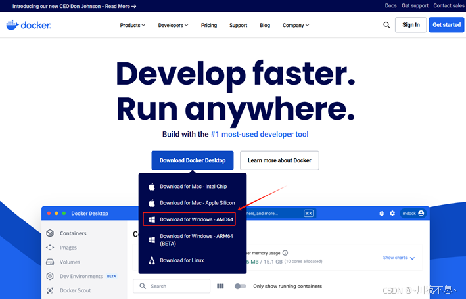Click the Images icon in the sidebar
This screenshot has height=299, width=466.
pyautogui.click(x=50, y=248)
